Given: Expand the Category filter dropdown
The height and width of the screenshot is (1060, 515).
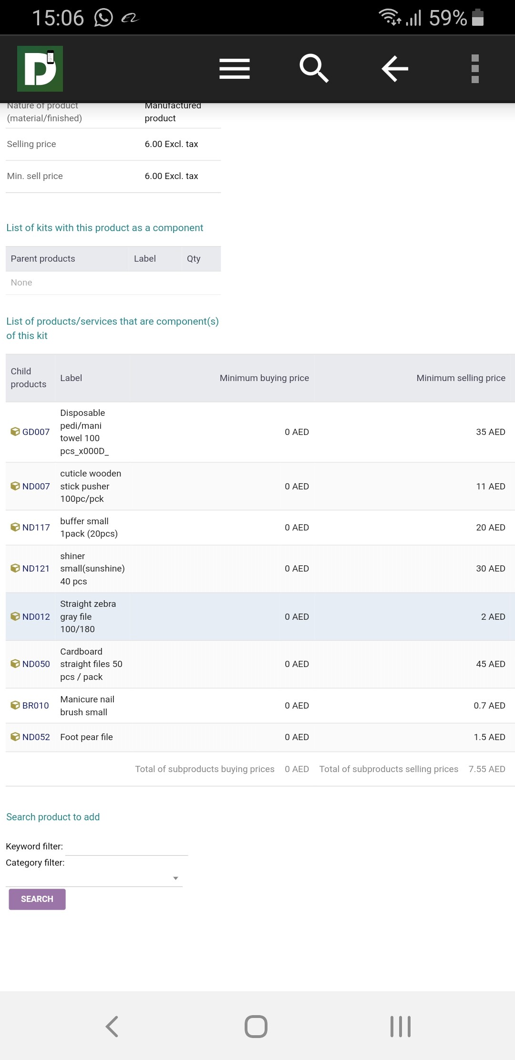Looking at the screenshot, I should click(x=94, y=878).
